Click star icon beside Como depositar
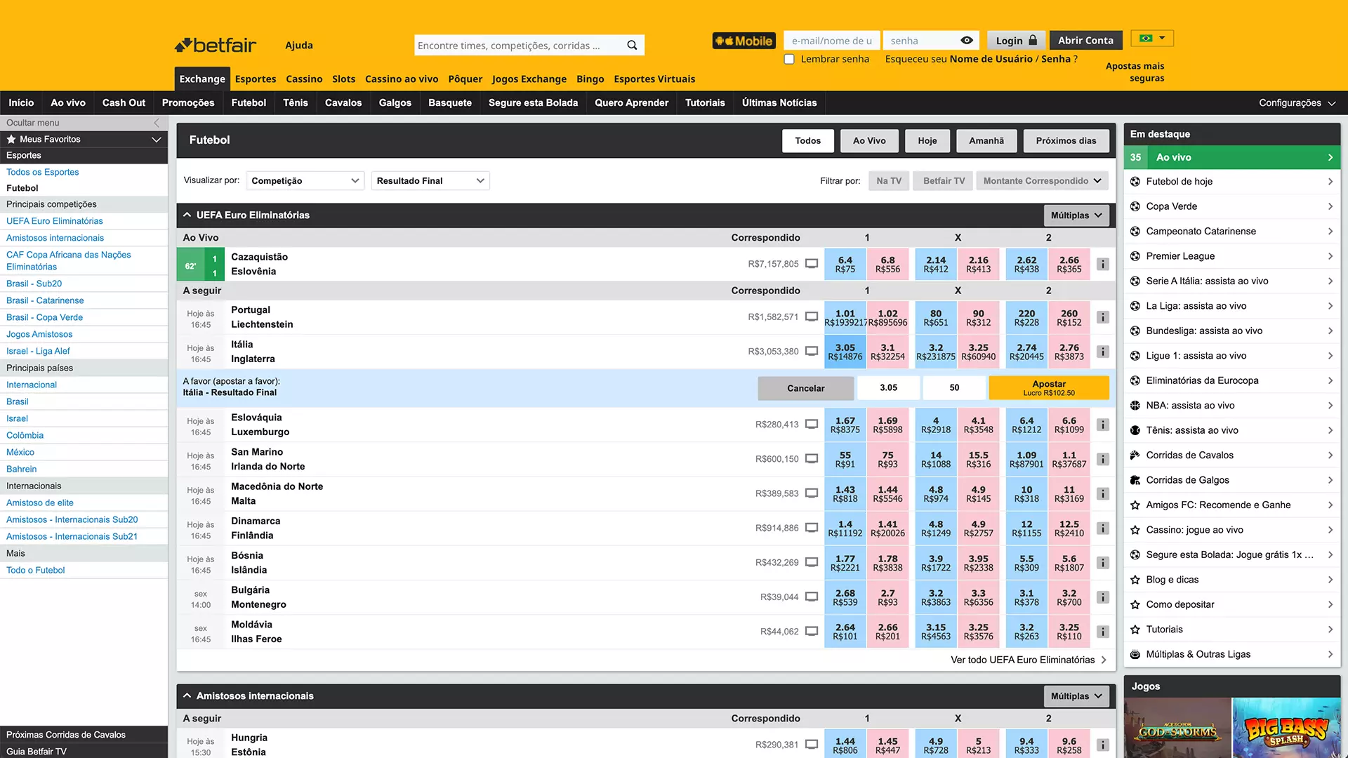Image resolution: width=1348 pixels, height=758 pixels. point(1135,605)
